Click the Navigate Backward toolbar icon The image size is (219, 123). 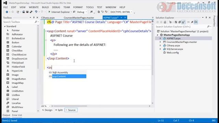tap(7, 12)
